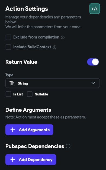This screenshot has height=170, width=106.
Task: Click info icon beside Include BuildContext
Action: [x=54, y=47]
